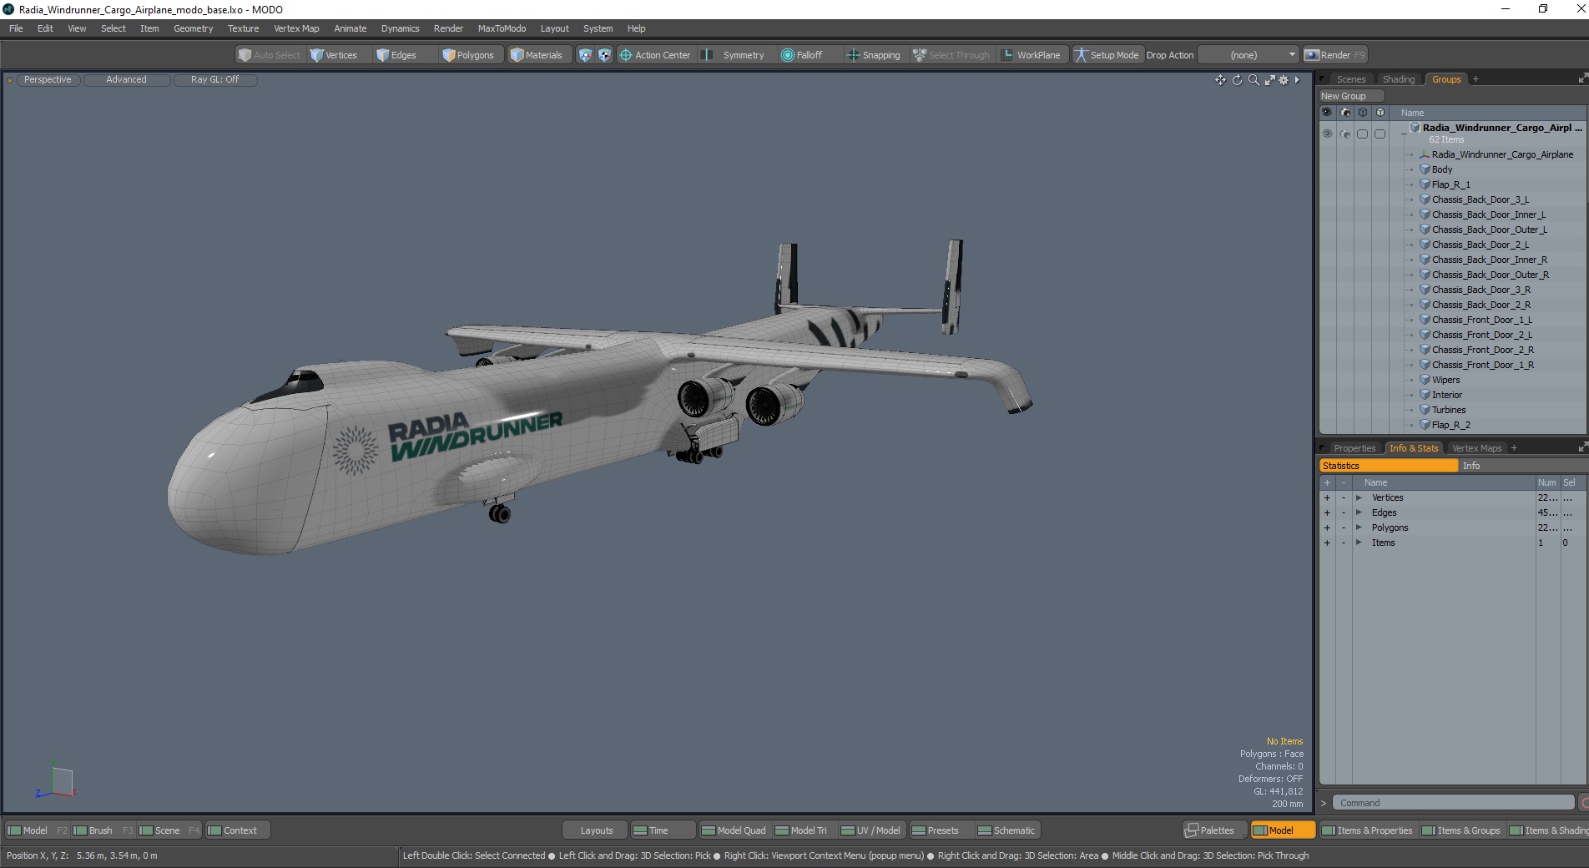Viewport: 1589px width, 868px height.
Task: Switch to the Shading tab
Action: click(x=1399, y=79)
